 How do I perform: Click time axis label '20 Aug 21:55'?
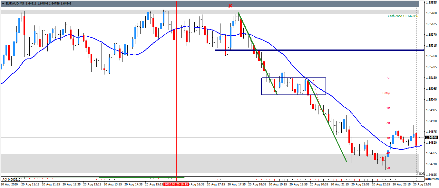click(x=360, y=184)
